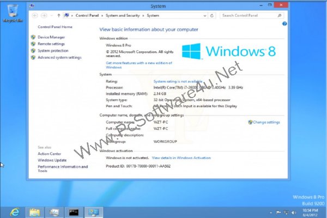
Task: Open Help with the question mark icon
Action: pos(284,24)
